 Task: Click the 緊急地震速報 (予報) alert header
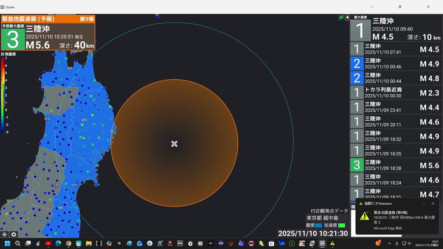point(48,19)
